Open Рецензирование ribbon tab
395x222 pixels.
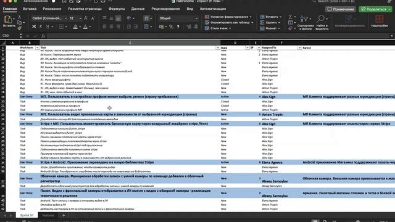[x=165, y=9]
